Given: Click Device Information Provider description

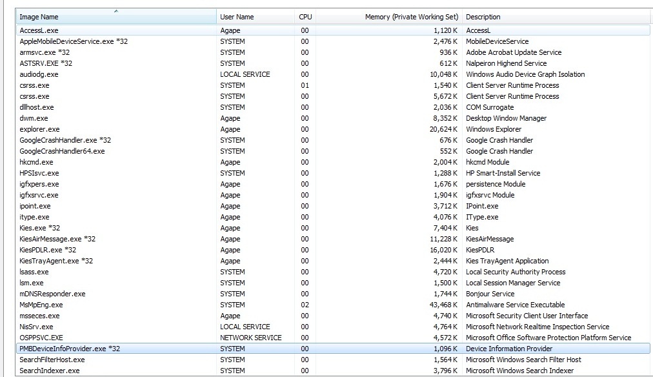Looking at the screenshot, I should tap(509, 349).
